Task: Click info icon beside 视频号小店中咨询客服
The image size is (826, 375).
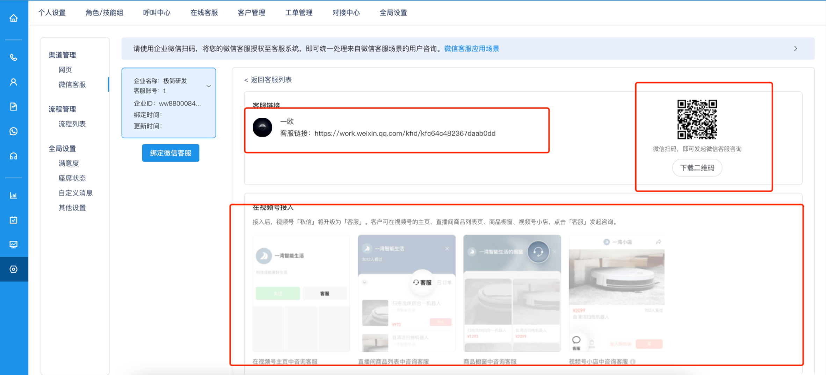Action: (633, 362)
